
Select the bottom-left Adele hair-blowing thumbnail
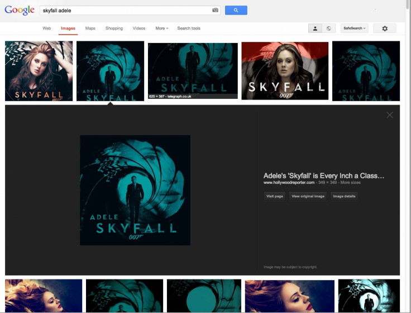[44, 296]
